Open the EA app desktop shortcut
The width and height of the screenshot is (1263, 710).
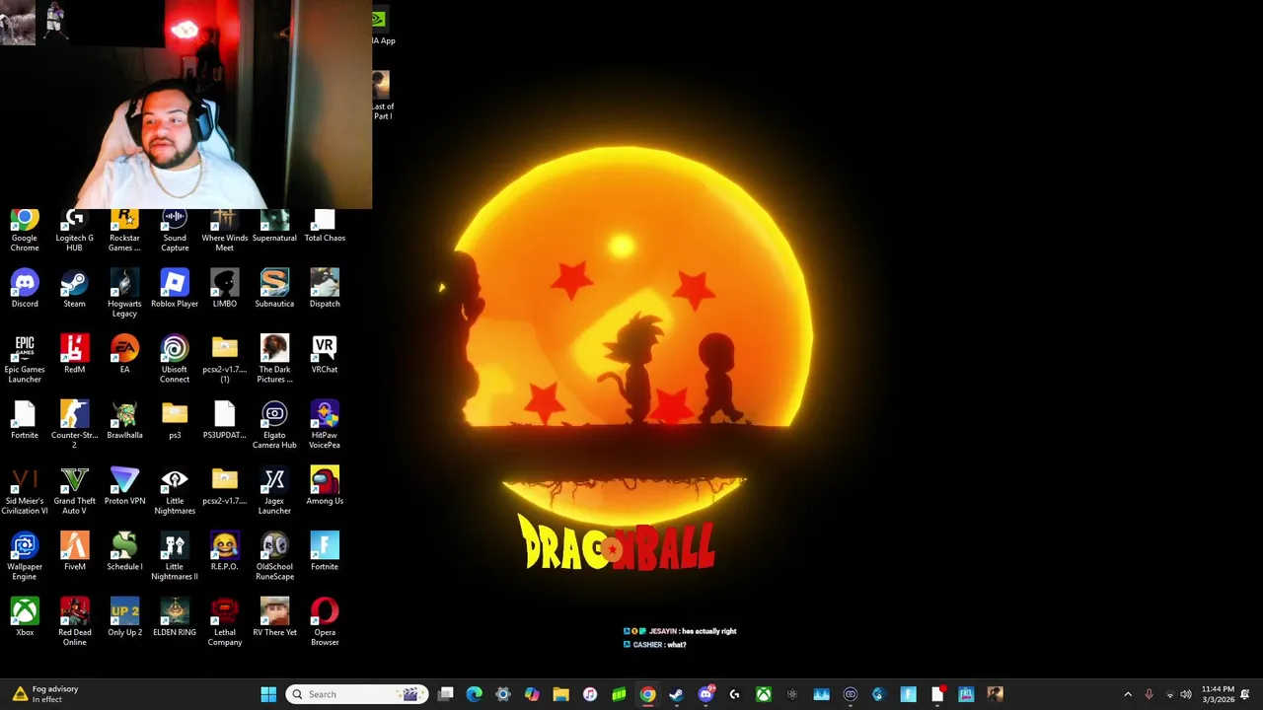pos(124,355)
